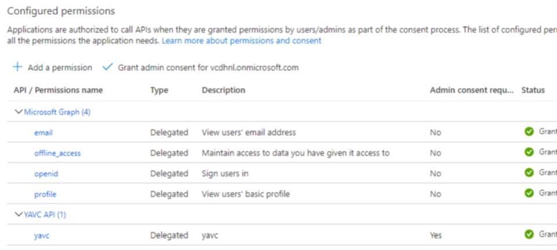Open the profile permission link
The height and width of the screenshot is (250, 557).
pyautogui.click(x=45, y=195)
